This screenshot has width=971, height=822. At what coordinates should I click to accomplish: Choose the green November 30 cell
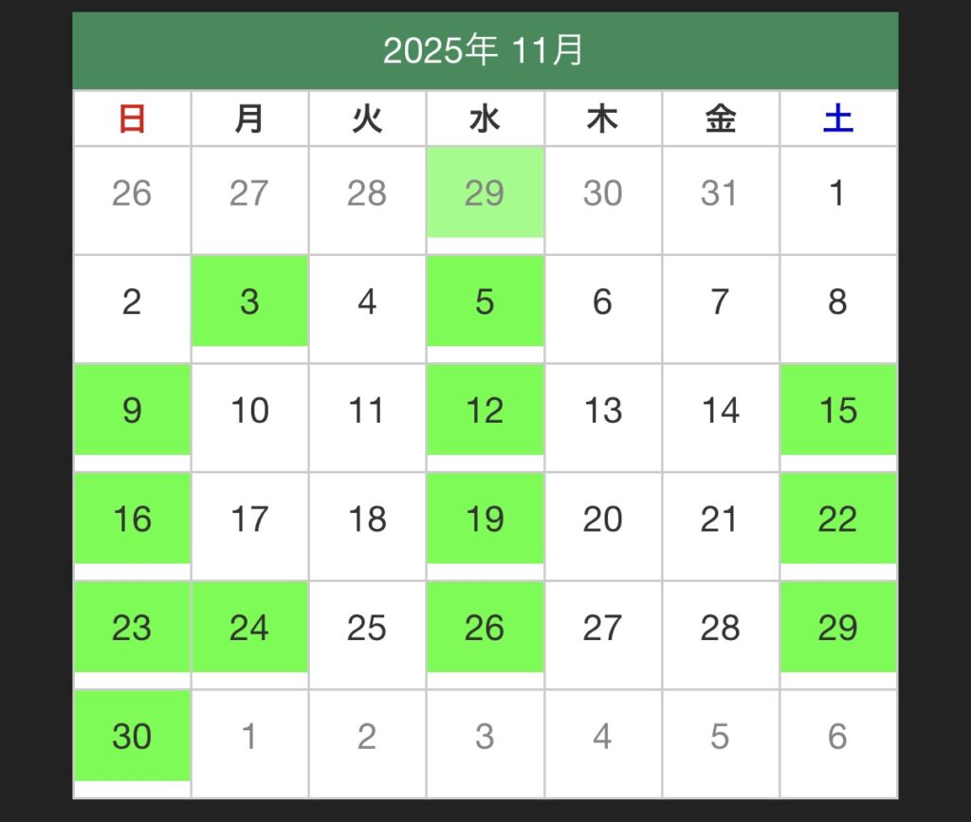pyautogui.click(x=132, y=736)
